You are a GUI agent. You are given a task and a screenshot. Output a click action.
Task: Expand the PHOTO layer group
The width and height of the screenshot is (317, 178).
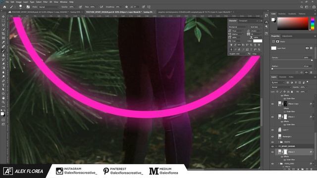point(278,142)
